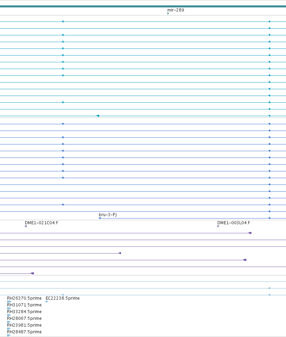The width and height of the screenshot is (286, 337).
Task: Select the RH33284.5prime EST glyph
Action: pos(9,315)
